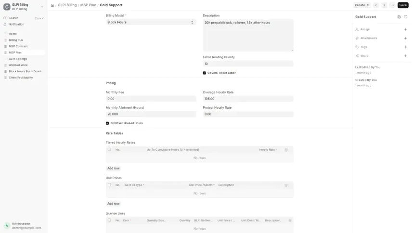
Task: Click the Share icon in sidebar
Action: [357, 56]
